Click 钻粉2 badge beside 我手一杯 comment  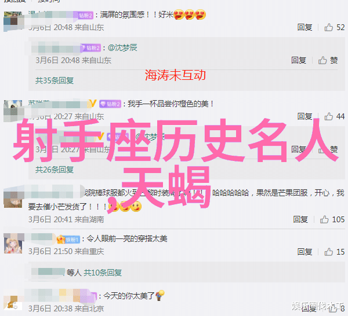[110, 104]
